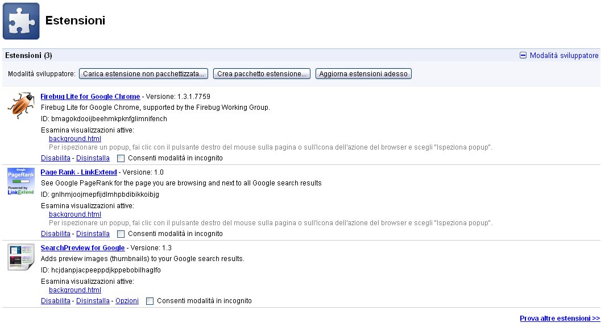Click Page Rank description about Google PageRank

[181, 183]
